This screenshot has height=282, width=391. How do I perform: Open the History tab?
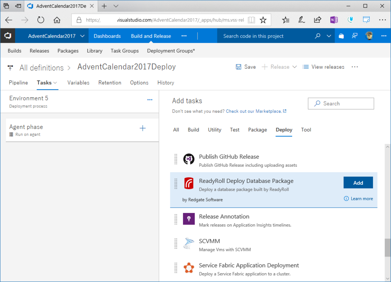click(166, 83)
